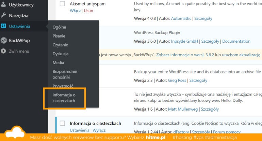
Task: Click Usuń under Akismet antyspam
Action: [88, 11]
